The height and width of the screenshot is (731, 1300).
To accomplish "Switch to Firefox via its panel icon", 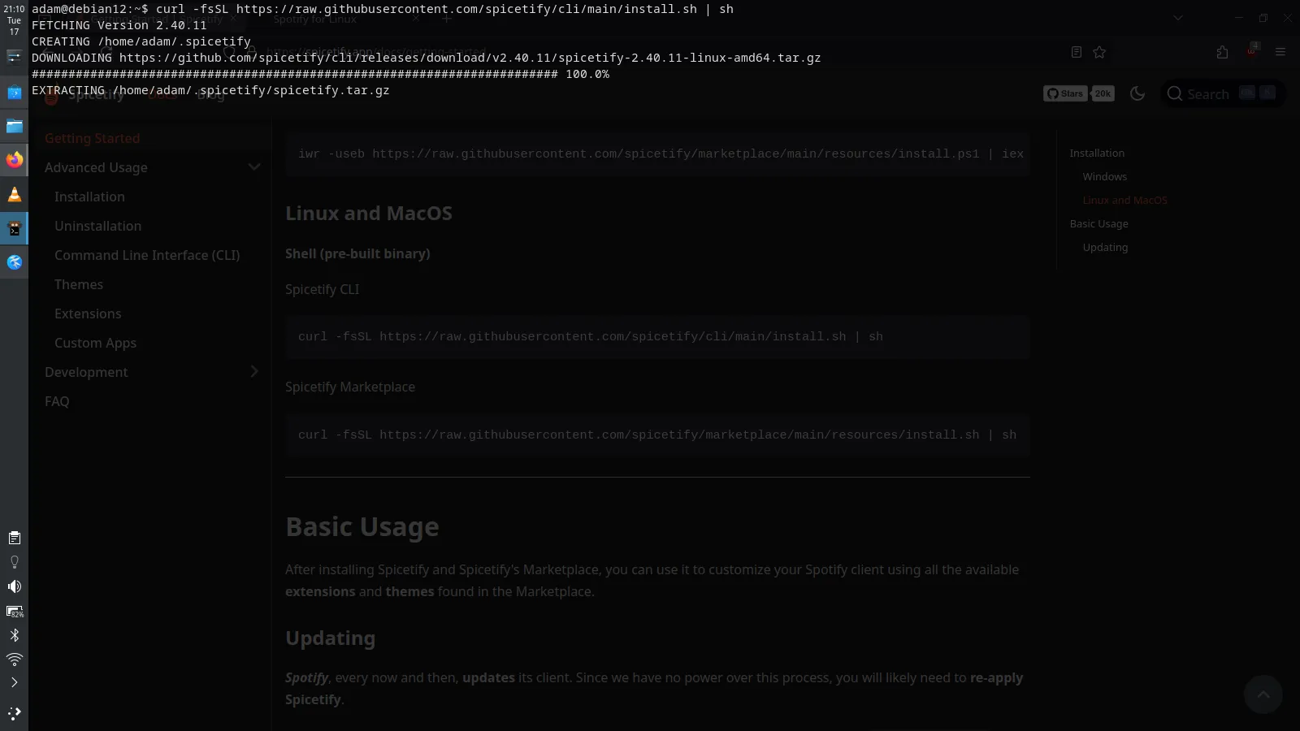I will click(14, 160).
